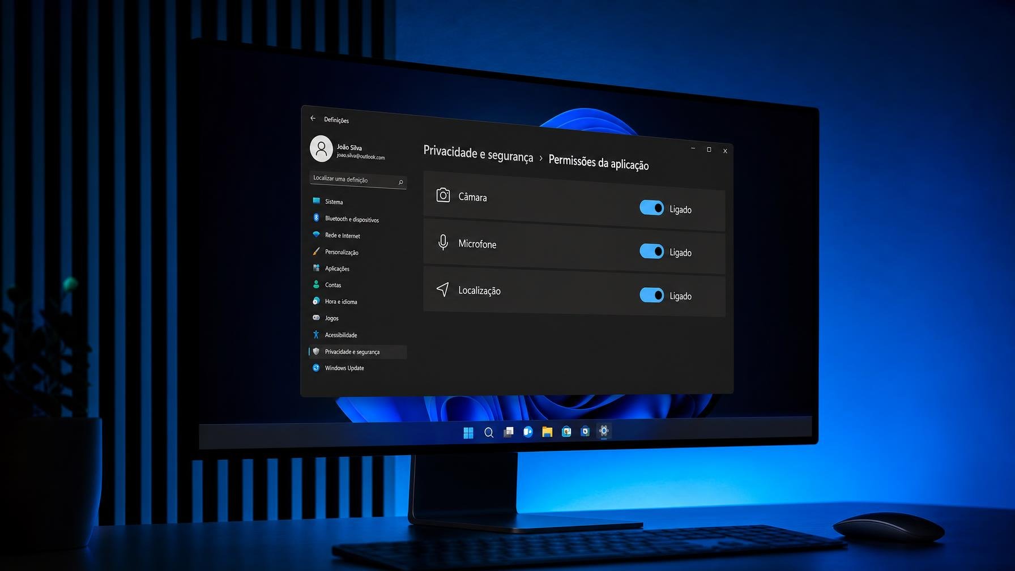Close the Definições window
Screen dimensions: 1015x571
pos(725,151)
